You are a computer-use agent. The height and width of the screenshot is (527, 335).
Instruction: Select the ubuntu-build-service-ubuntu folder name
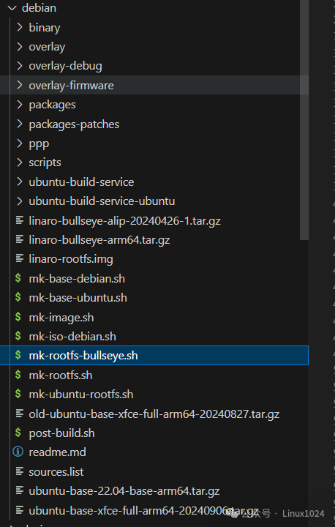click(102, 201)
